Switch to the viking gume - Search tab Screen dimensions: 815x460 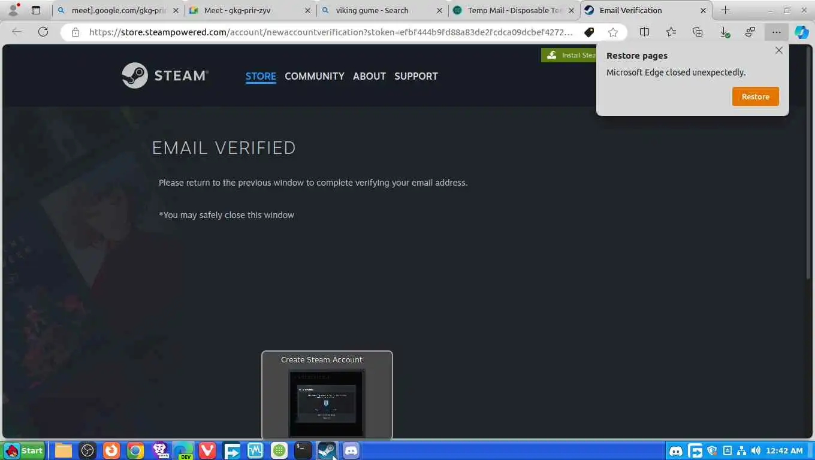382,10
